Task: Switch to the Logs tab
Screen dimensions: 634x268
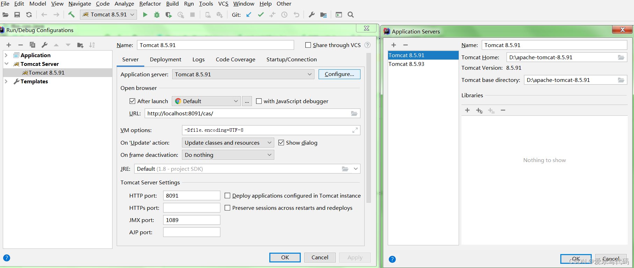Action: pyautogui.click(x=198, y=60)
